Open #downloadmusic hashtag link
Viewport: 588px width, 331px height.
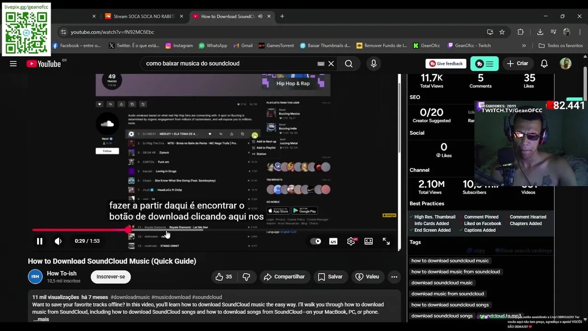point(130,297)
